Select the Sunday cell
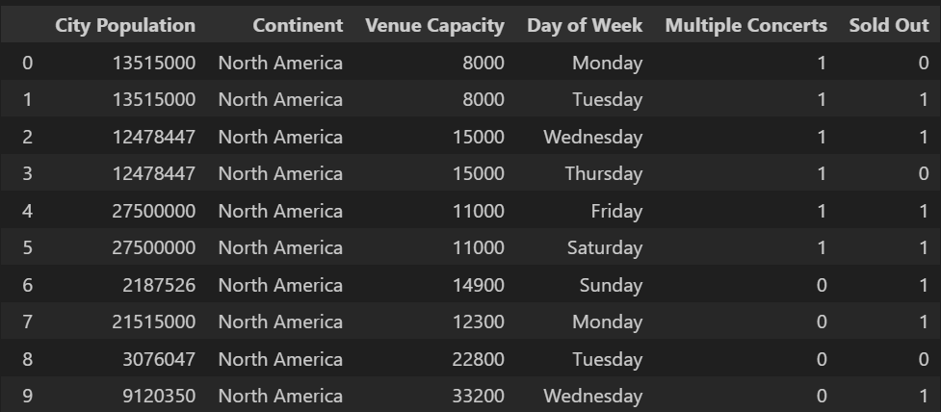The width and height of the screenshot is (941, 412). pos(610,285)
